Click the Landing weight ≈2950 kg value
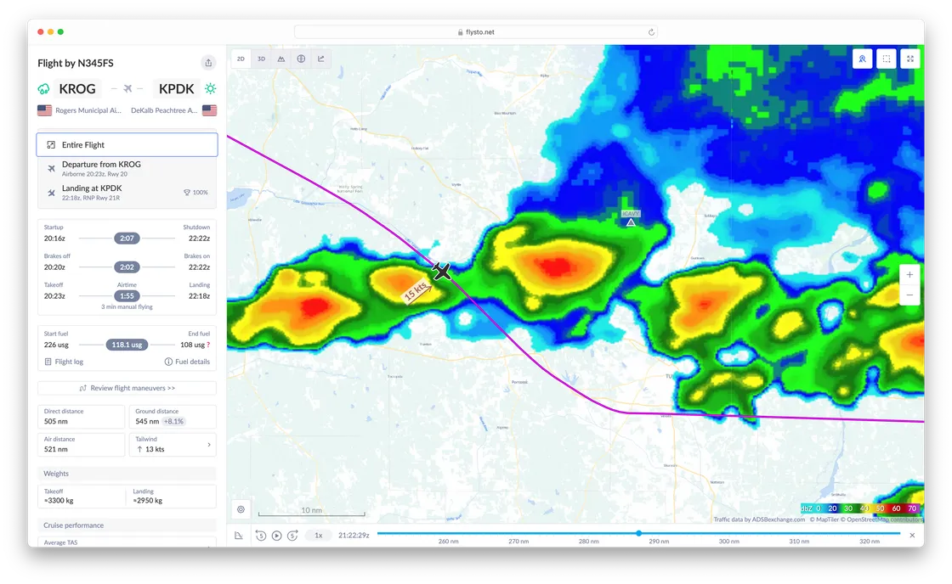The height and width of the screenshot is (584, 952). (x=148, y=501)
